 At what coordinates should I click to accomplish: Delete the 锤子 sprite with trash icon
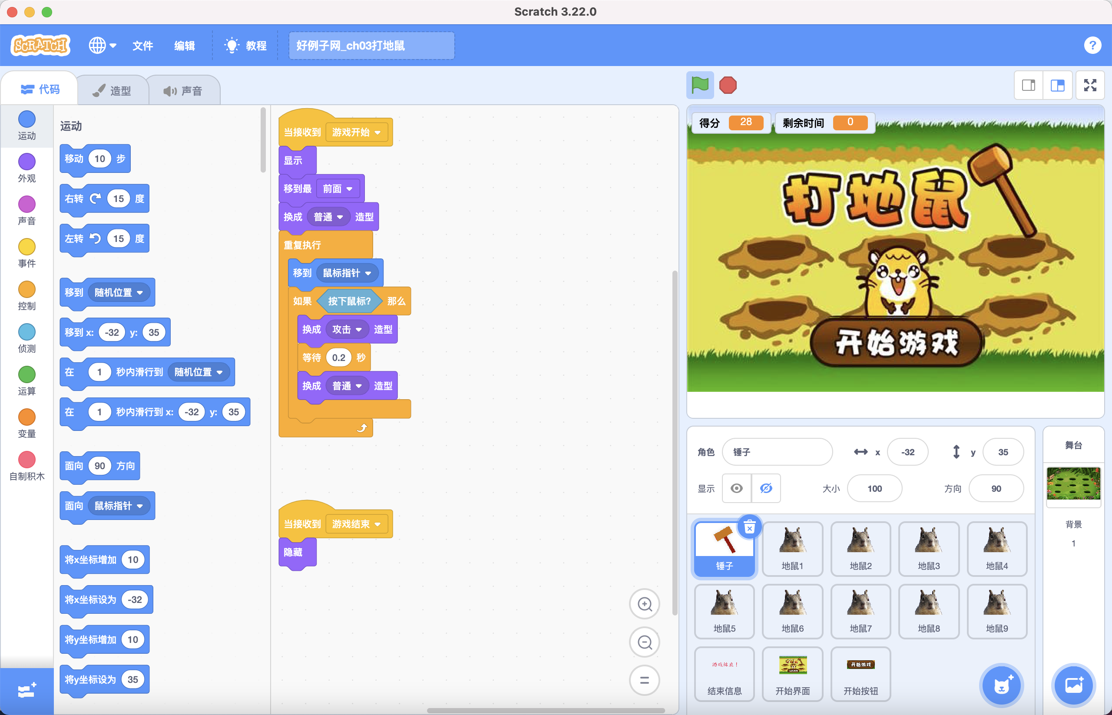pos(749,527)
